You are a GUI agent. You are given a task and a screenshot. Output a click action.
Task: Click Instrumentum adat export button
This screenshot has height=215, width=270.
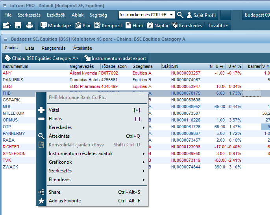(x=115, y=58)
